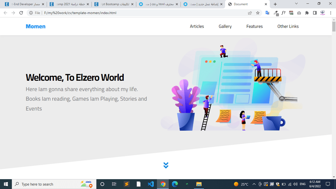Open Task View on the taskbar
This screenshot has height=189, width=336.
pos(114,184)
